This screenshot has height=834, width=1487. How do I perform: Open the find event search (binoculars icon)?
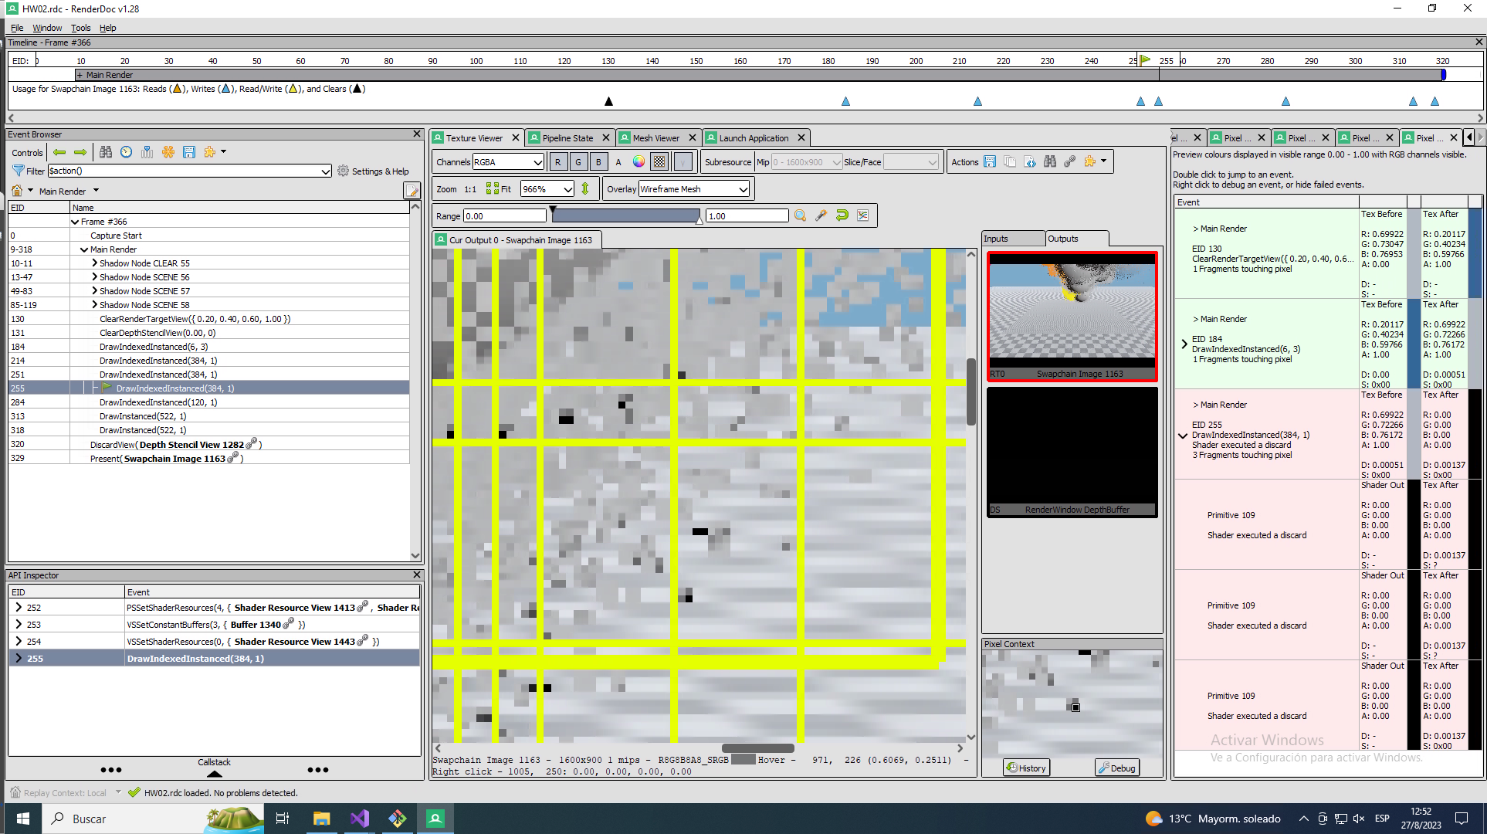[106, 152]
